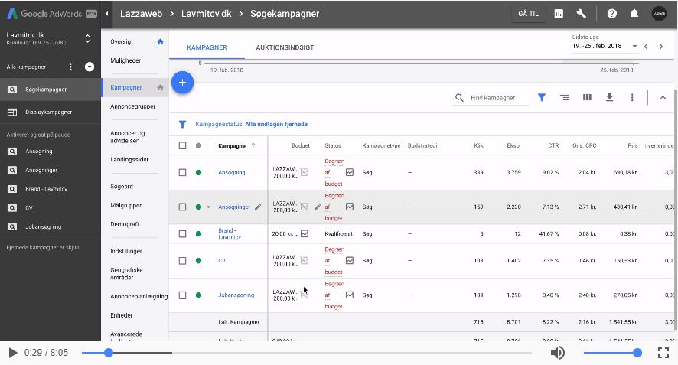This screenshot has width=678, height=365.
Task: Open table three-dot more options
Action: [632, 97]
